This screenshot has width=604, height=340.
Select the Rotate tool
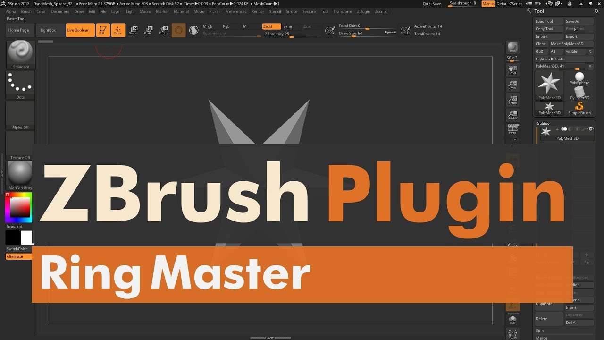[163, 30]
